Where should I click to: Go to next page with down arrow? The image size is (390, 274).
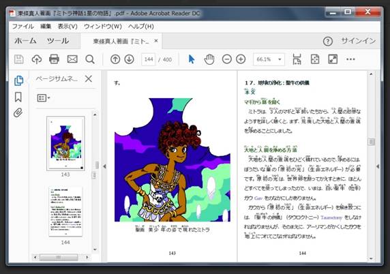[129, 59]
